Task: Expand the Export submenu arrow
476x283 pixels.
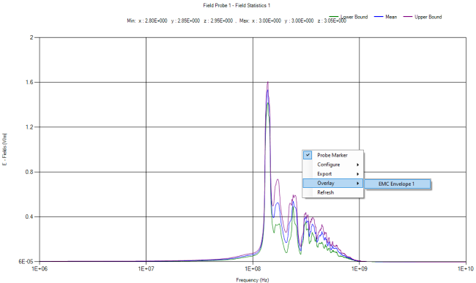Action: tap(358, 174)
